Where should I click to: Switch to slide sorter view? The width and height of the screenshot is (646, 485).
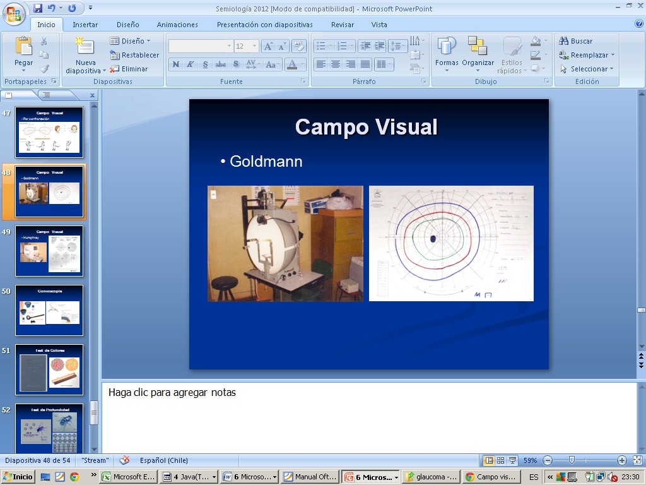tap(500, 460)
